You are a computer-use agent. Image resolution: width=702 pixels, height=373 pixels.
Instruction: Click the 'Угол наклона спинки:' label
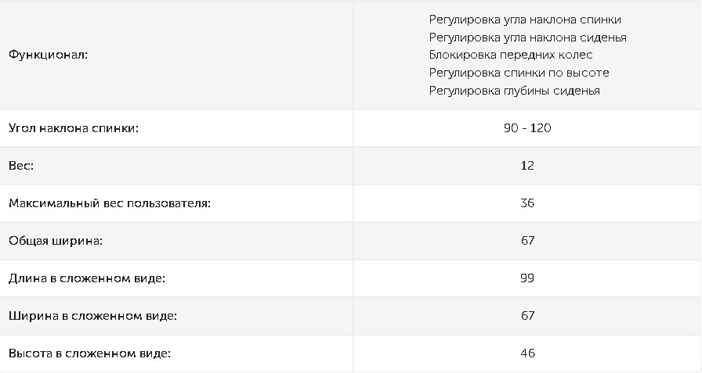(x=74, y=128)
